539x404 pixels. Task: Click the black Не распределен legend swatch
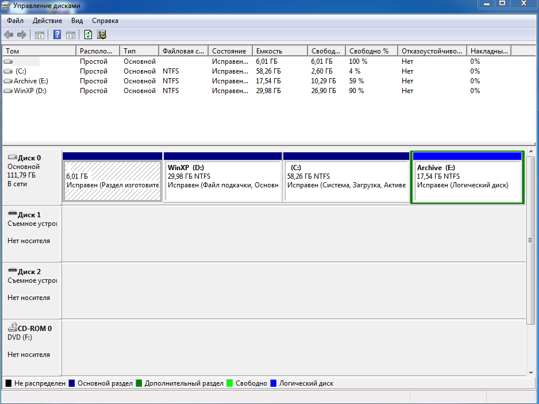pos(9,383)
